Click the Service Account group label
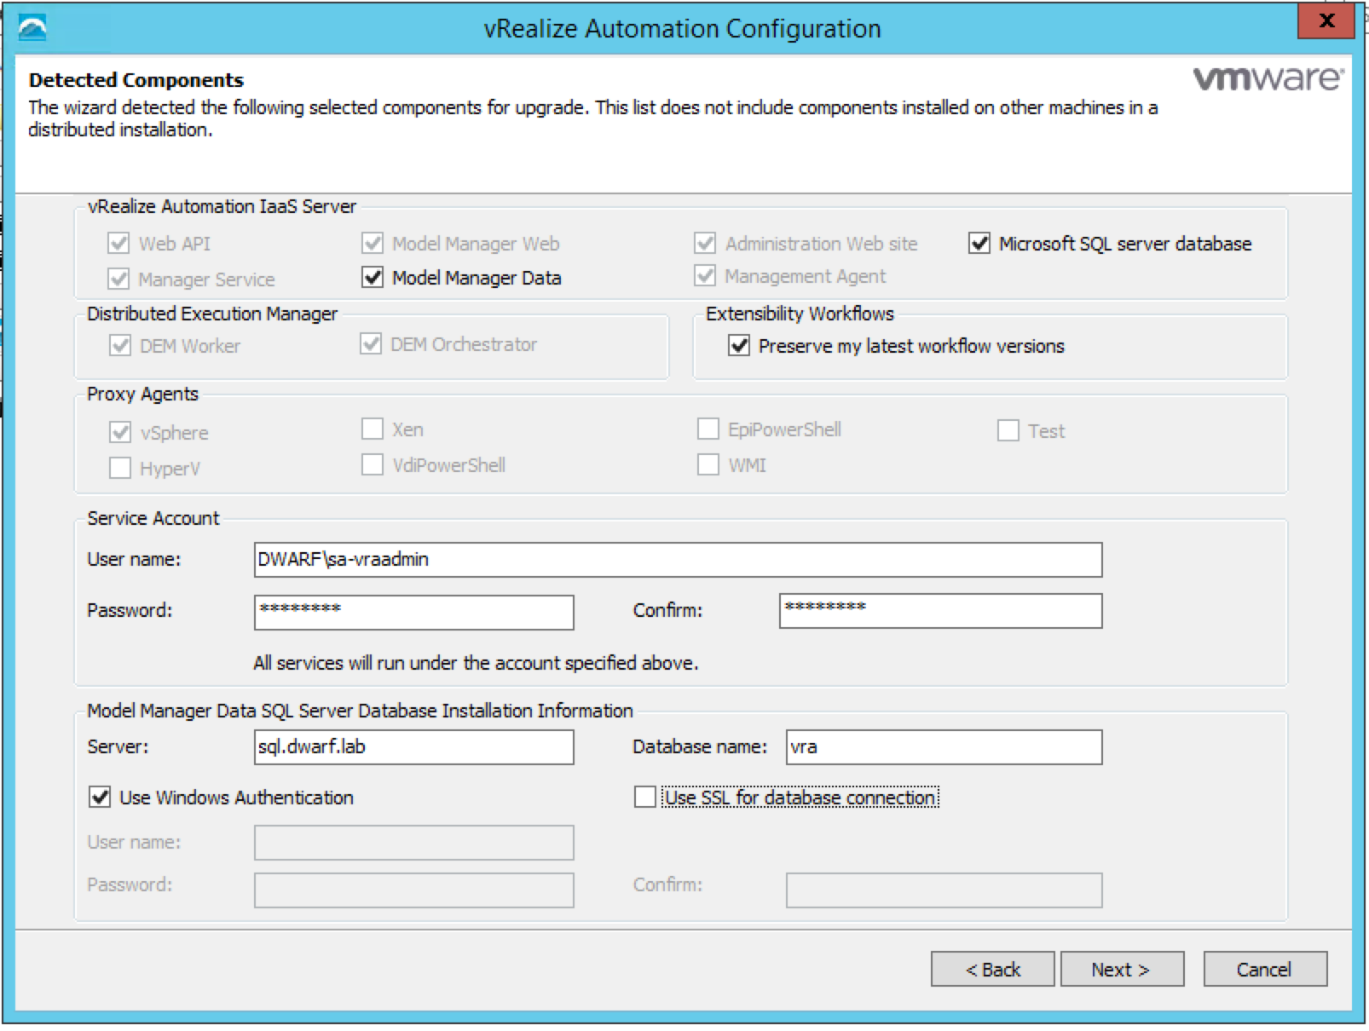The height and width of the screenshot is (1031, 1369). 153,518
